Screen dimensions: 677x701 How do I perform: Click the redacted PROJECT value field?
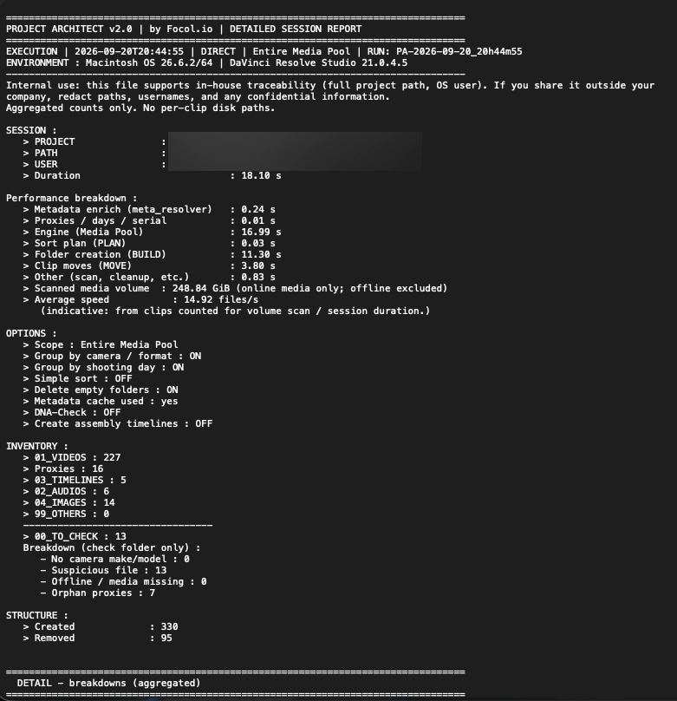point(295,141)
